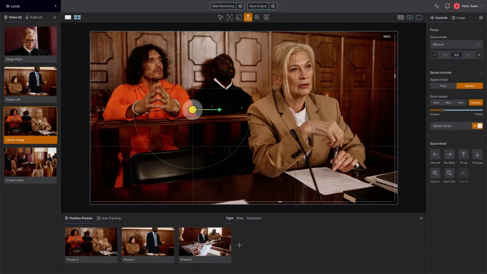Switch to multi-camera grid layout
487x274 pixels.
click(78, 18)
